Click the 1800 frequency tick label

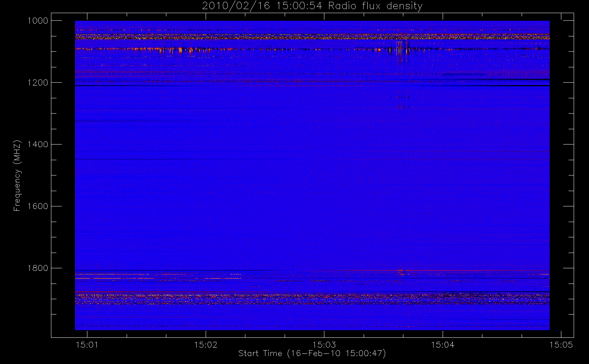(x=38, y=268)
